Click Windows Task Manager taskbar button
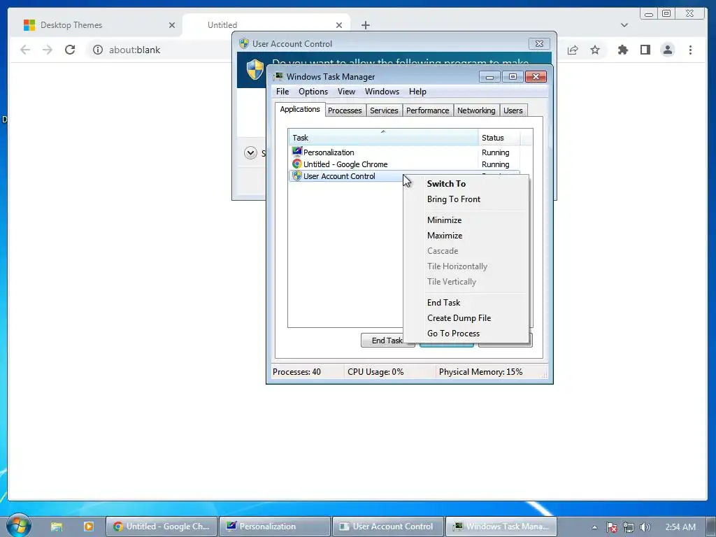 click(x=501, y=527)
